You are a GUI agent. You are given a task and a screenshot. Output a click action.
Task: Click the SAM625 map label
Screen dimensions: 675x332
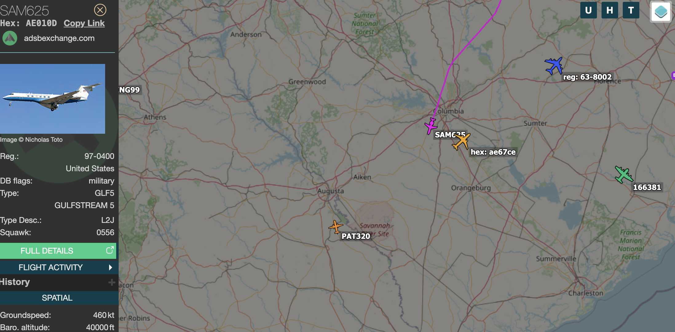coord(450,135)
